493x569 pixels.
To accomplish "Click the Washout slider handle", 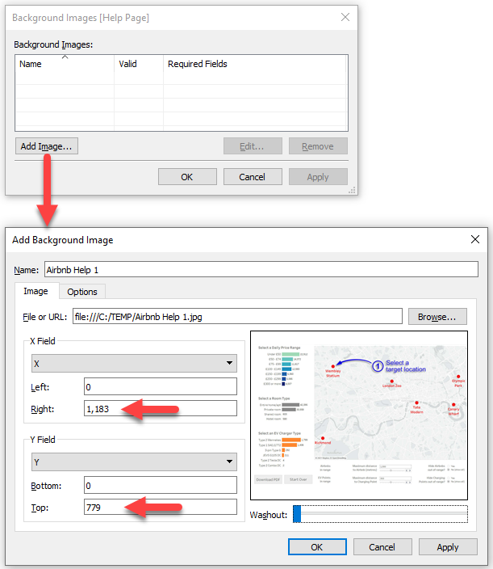I will point(297,514).
